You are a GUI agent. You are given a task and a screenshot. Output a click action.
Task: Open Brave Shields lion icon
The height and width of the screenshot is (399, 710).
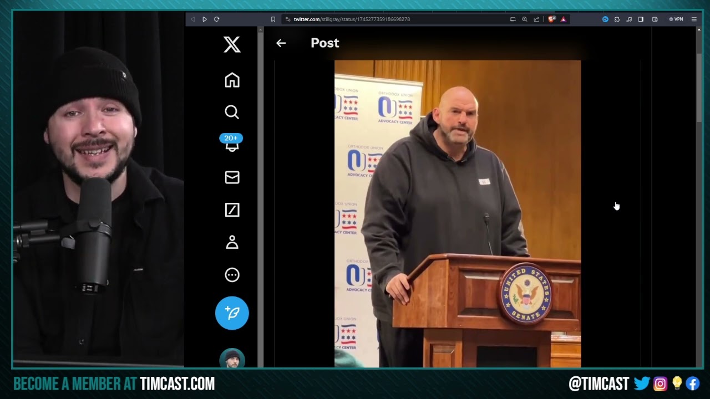(551, 19)
